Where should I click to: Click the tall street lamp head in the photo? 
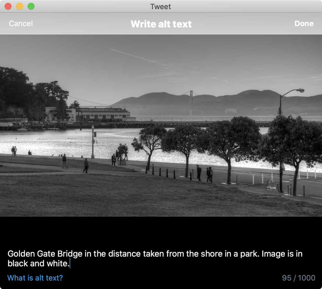click(x=300, y=90)
